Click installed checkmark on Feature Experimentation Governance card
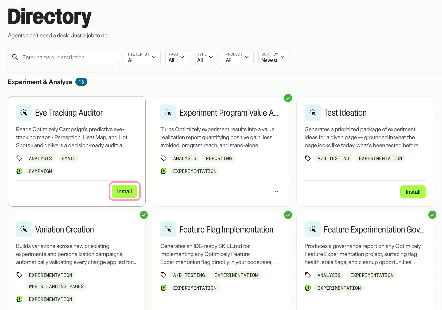Image resolution: width=442 pixels, height=310 pixels. (432, 215)
